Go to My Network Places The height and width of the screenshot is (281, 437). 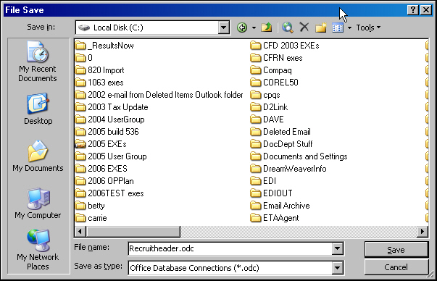tap(38, 250)
